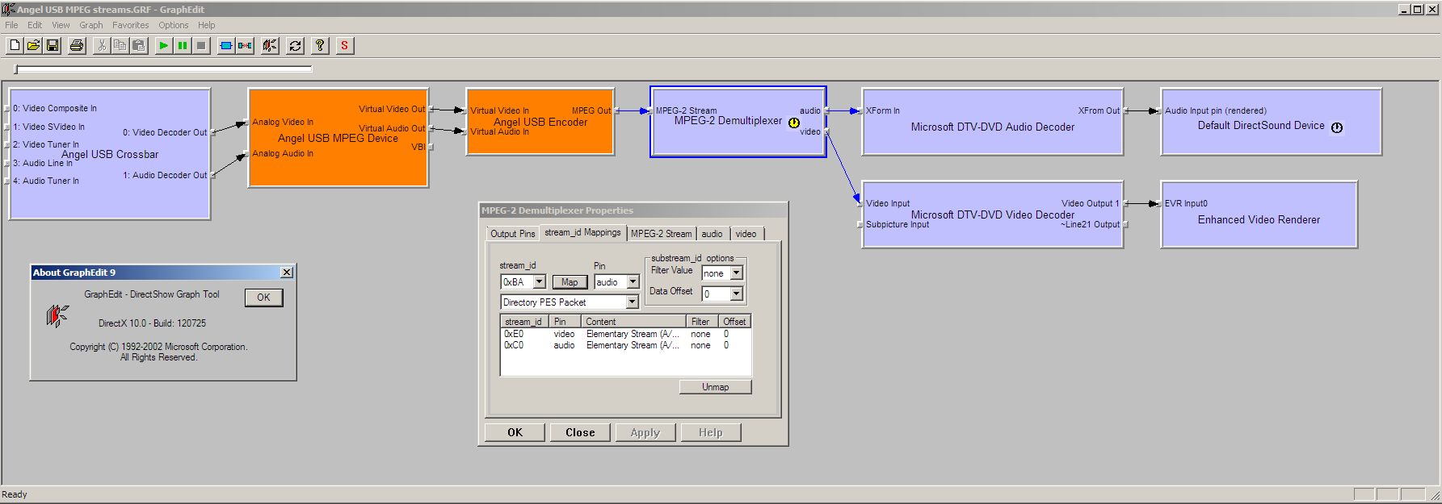Image resolution: width=1442 pixels, height=504 pixels.
Task: Select the Angel USB MPEG Device filter
Action: (x=338, y=138)
